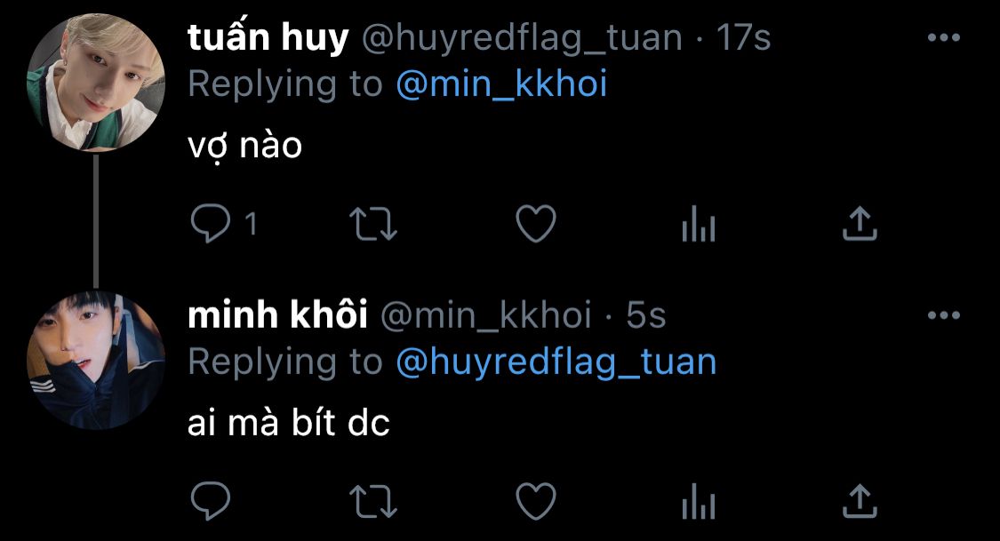1000x541 pixels.
Task: Open minh khôi's profile picture
Action: point(96,361)
